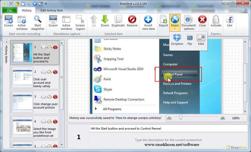Click the Clear history button
Screen dimensions: 251x152
(202, 21)
